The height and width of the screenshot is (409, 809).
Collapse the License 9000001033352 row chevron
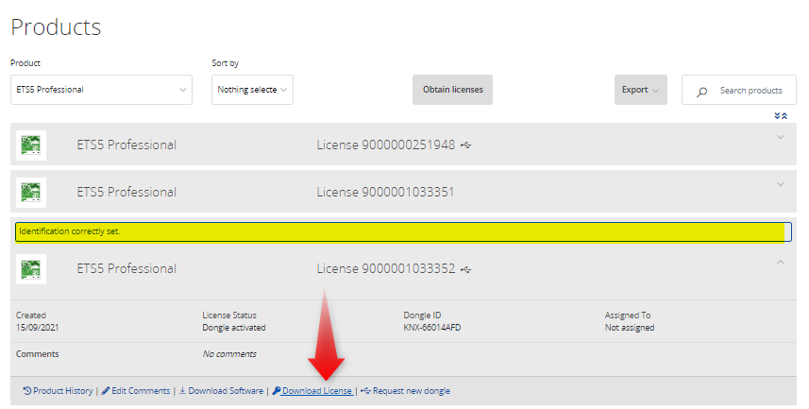pyautogui.click(x=781, y=262)
